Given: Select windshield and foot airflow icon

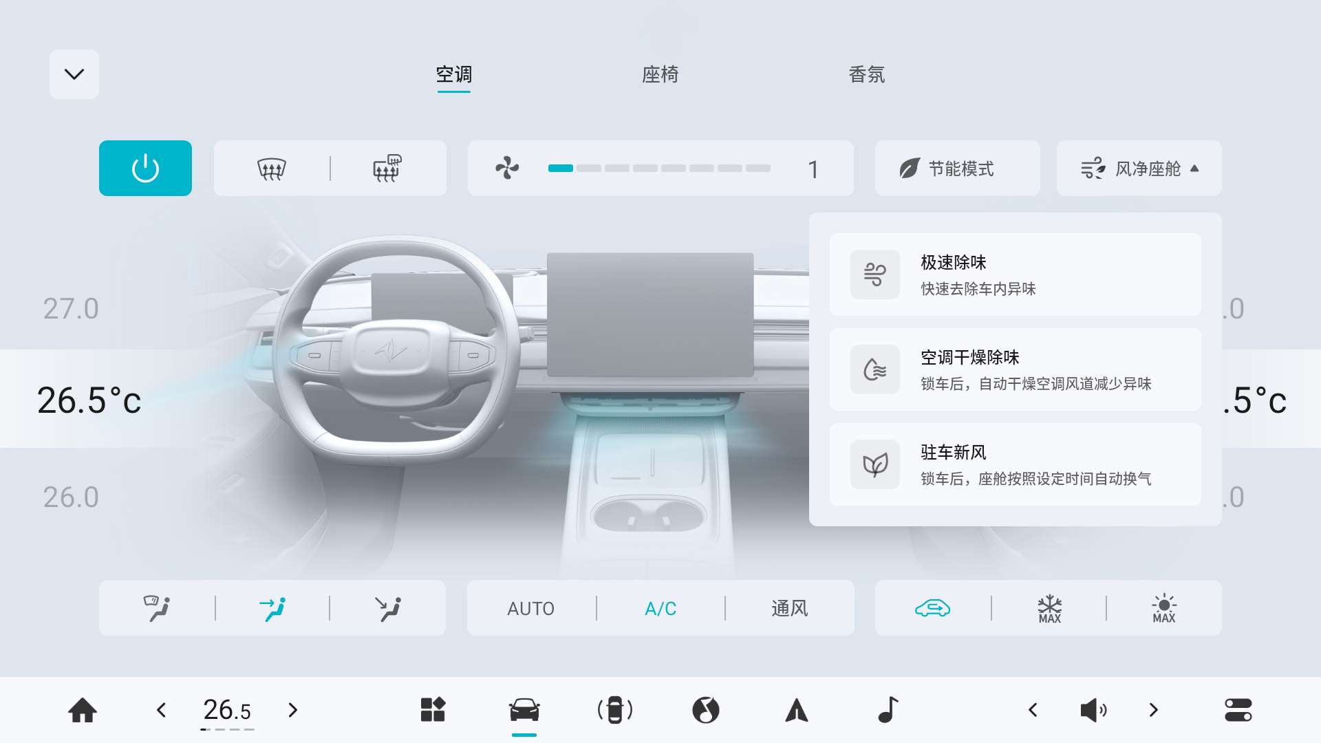Looking at the screenshot, I should pos(157,608).
